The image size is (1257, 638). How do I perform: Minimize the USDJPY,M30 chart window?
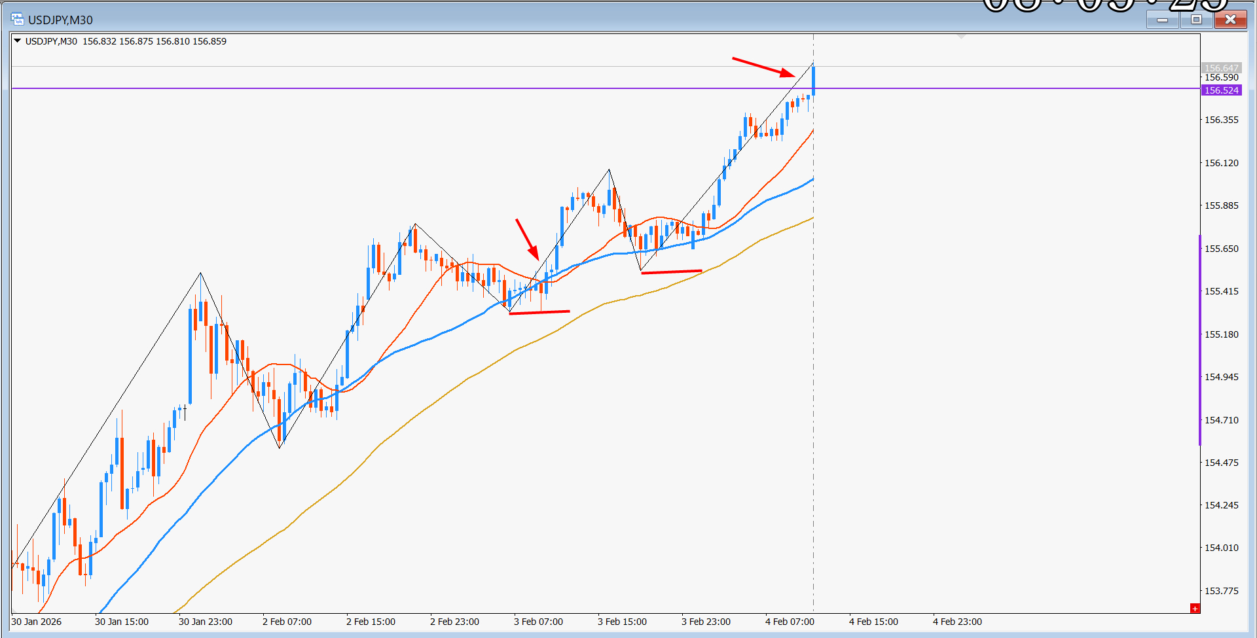(x=1163, y=20)
